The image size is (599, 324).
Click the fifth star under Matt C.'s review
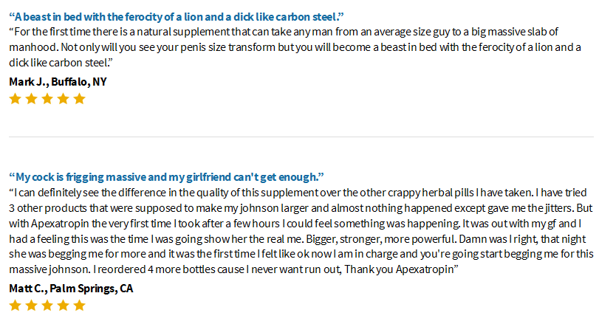(79, 306)
